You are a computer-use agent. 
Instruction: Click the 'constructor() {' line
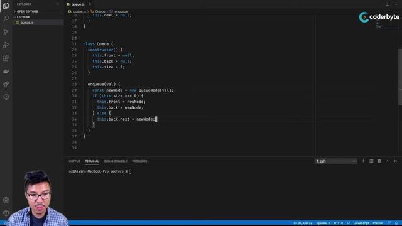tap(105, 50)
